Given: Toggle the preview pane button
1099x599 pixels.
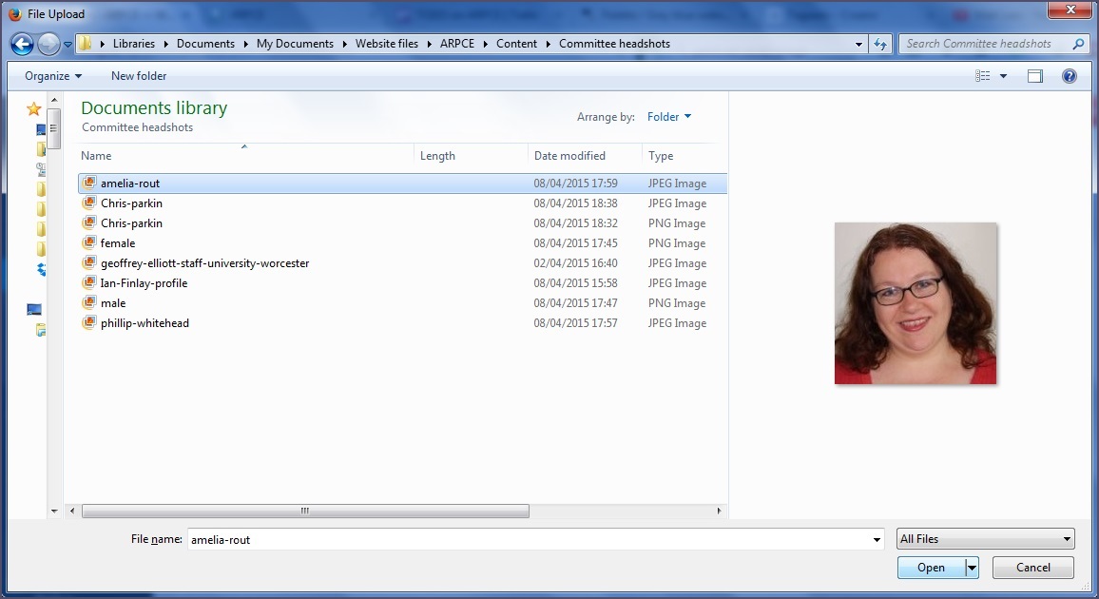Looking at the screenshot, I should (1035, 76).
